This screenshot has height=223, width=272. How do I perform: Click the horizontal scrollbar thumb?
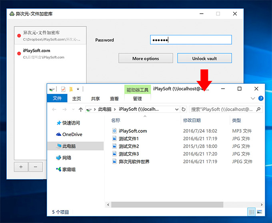pos(167,205)
